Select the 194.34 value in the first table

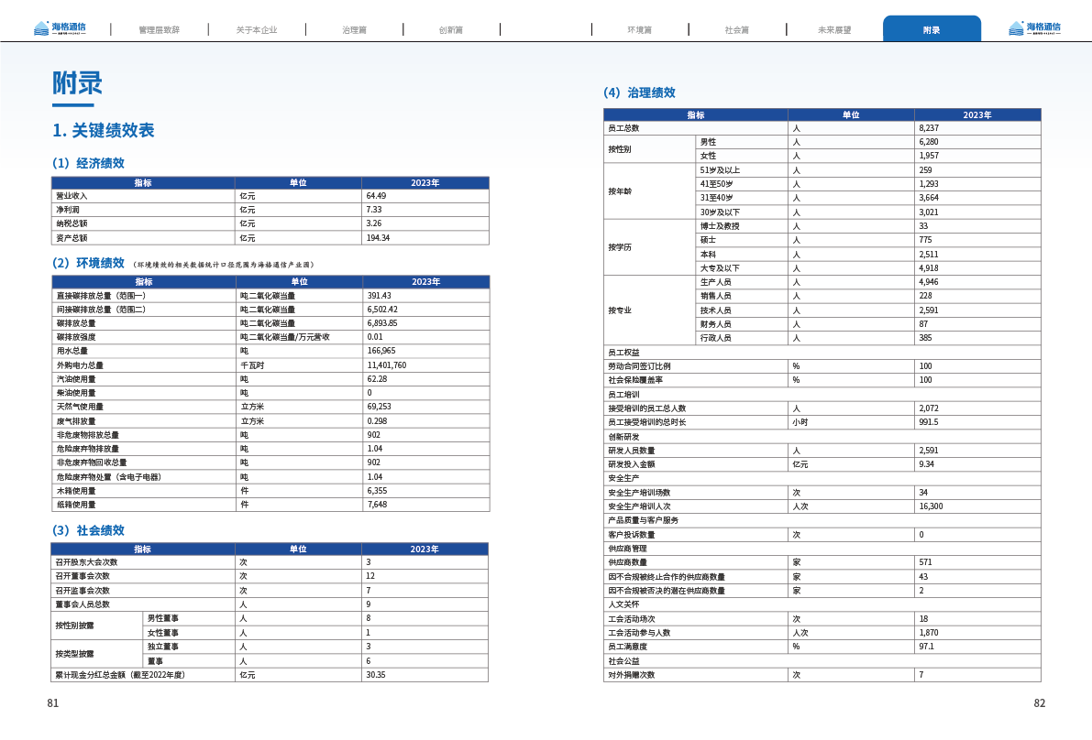click(378, 238)
